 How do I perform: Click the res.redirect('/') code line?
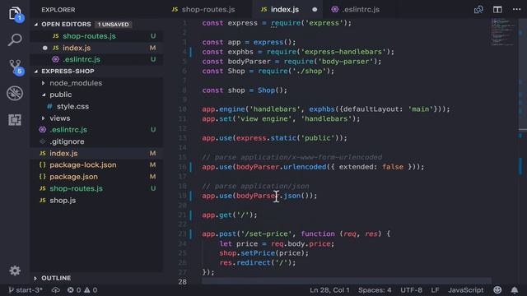click(x=258, y=263)
